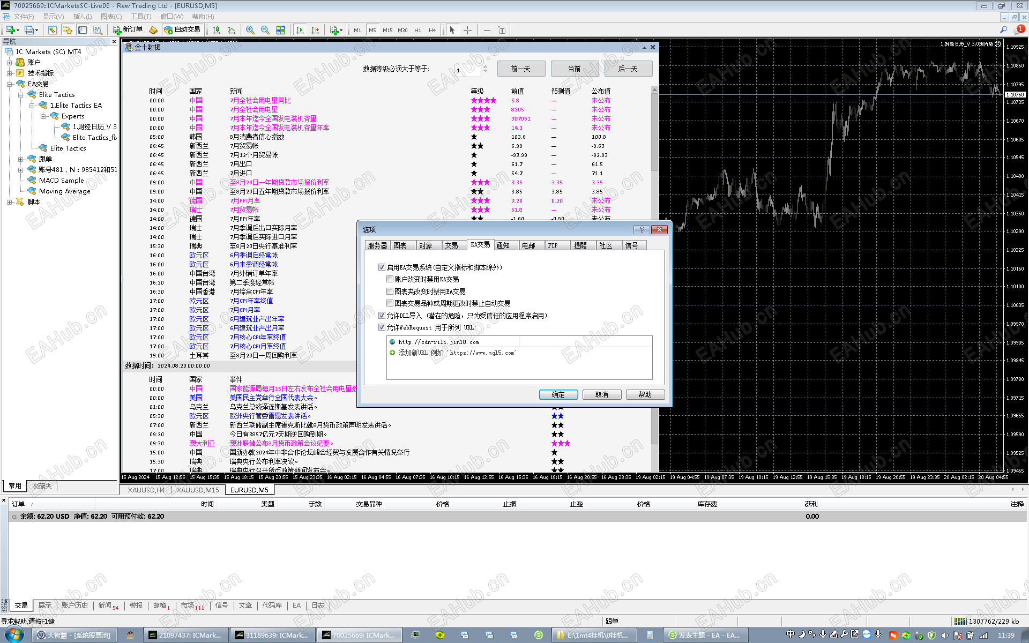Collapse the Elite Tactics folder node
The image size is (1029, 643).
point(20,95)
